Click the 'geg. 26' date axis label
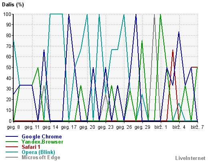This screenshot has width=208, height=162. [x=124, y=127]
